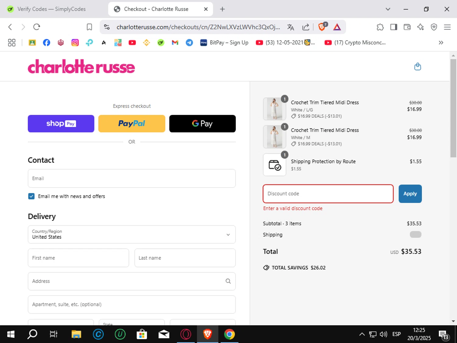Focus the Email input field

click(x=132, y=178)
